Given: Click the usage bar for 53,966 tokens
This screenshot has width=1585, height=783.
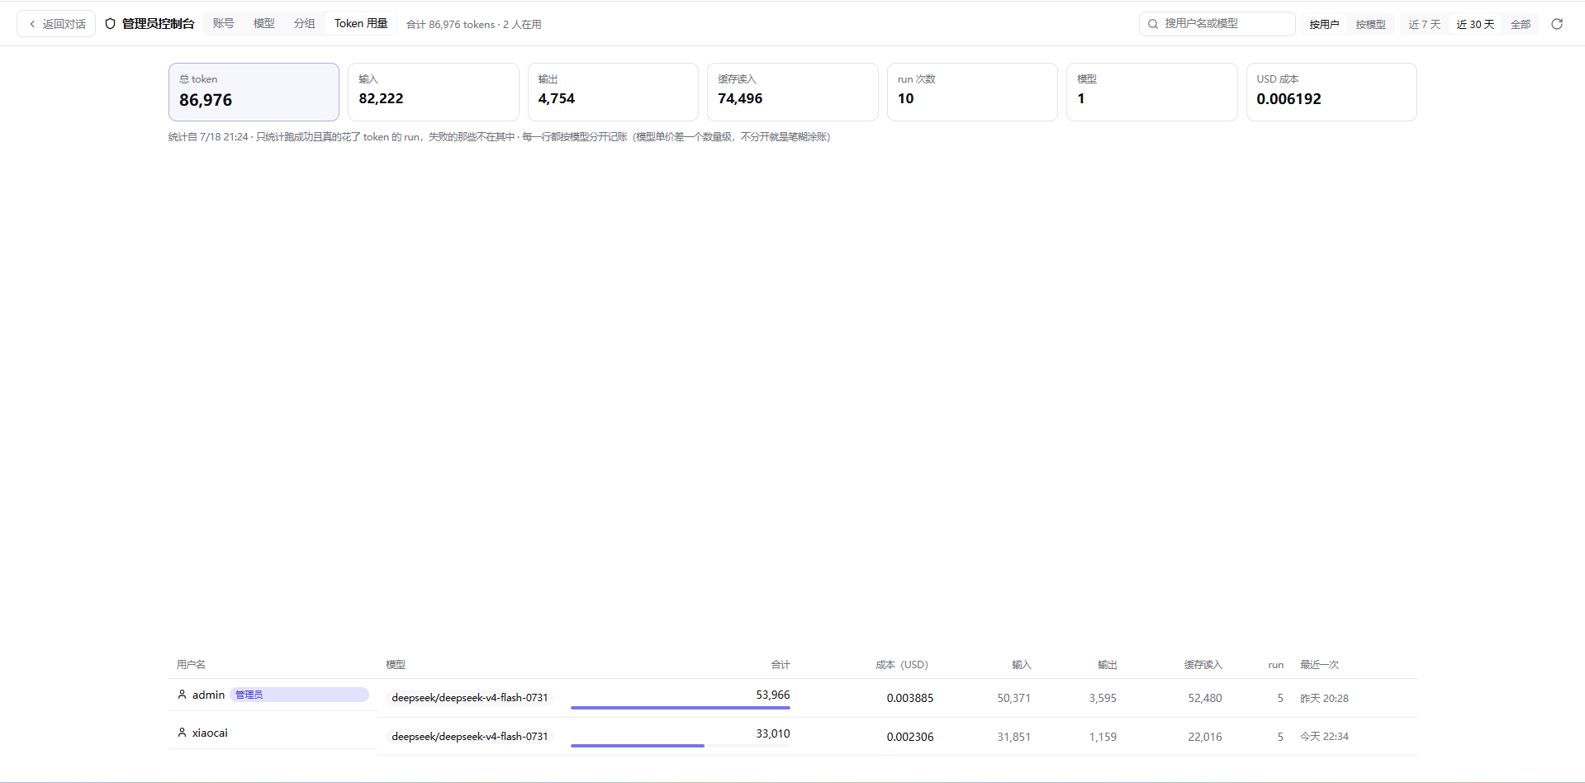Looking at the screenshot, I should pyautogui.click(x=681, y=708).
